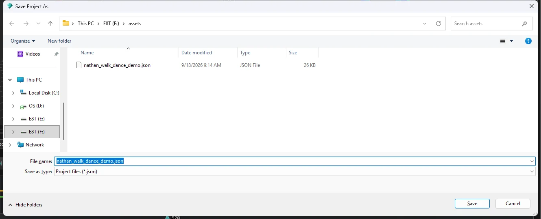Change the view layout icon

[x=503, y=41]
